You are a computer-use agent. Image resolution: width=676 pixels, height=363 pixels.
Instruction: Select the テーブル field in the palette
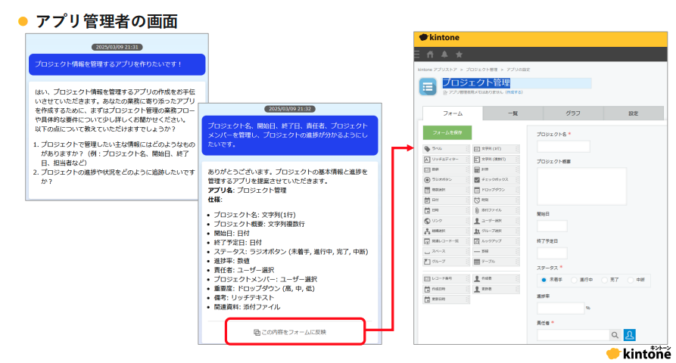[x=497, y=262]
